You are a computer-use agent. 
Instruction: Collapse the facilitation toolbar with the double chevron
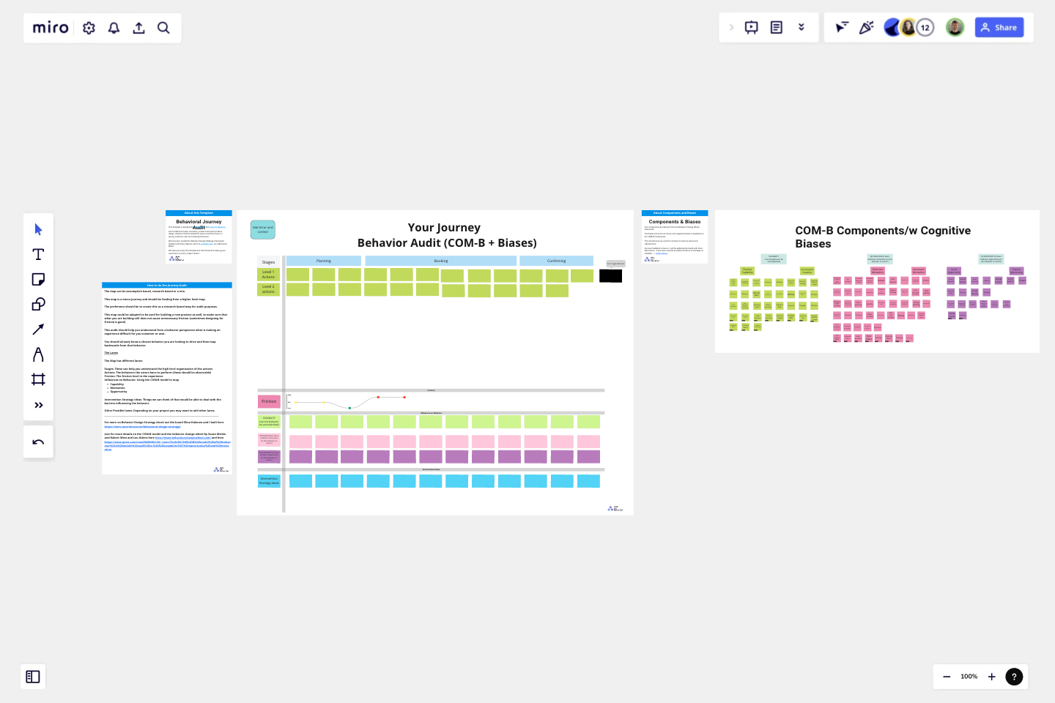(802, 27)
